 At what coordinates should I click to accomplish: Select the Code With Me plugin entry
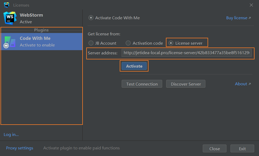point(41,42)
